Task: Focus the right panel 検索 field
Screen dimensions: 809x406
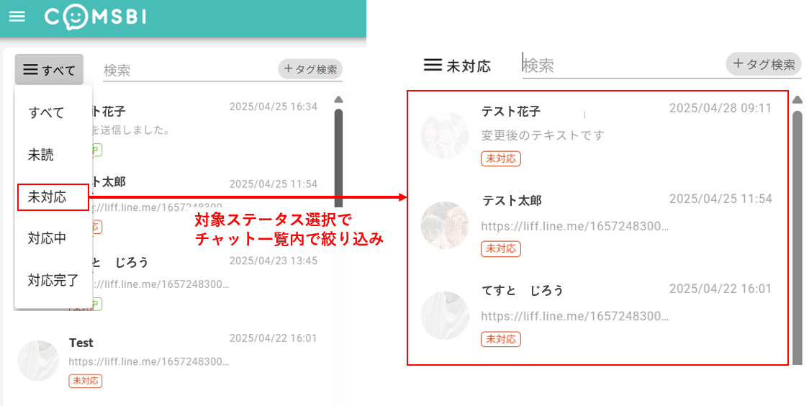Action: 623,66
